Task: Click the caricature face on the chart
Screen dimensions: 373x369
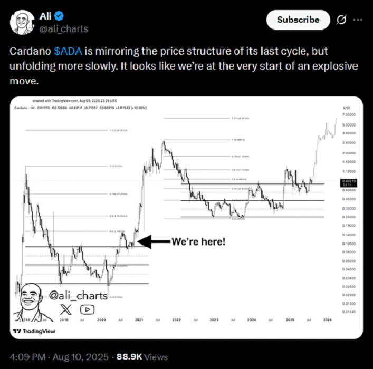Action: click(x=33, y=300)
